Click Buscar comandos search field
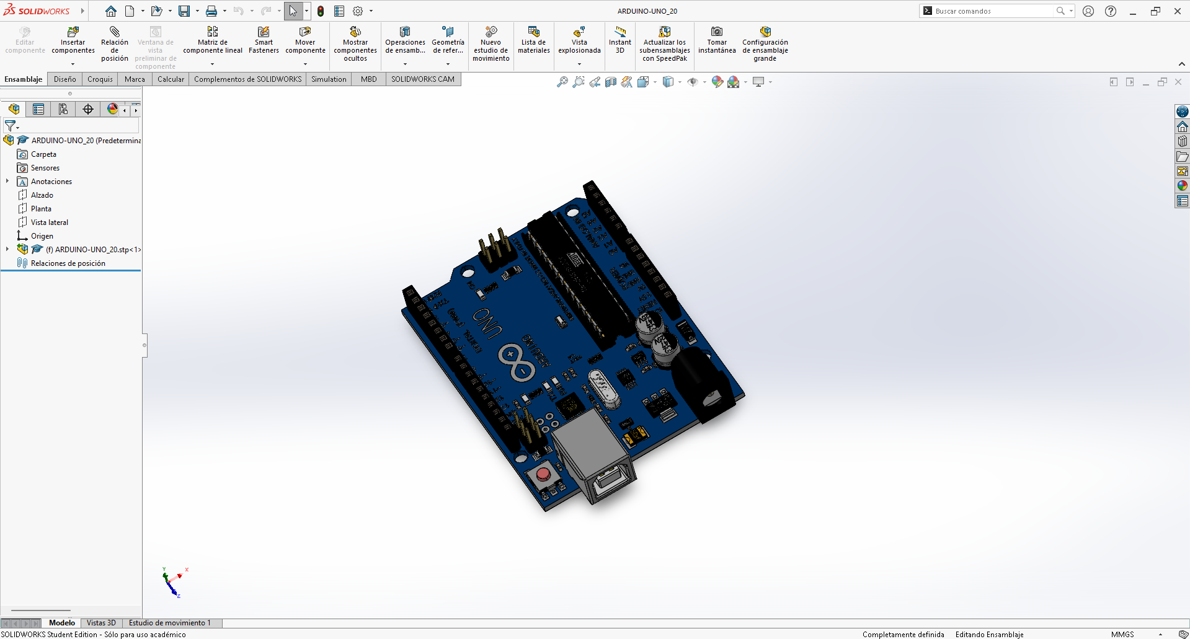1190x639 pixels. click(994, 11)
